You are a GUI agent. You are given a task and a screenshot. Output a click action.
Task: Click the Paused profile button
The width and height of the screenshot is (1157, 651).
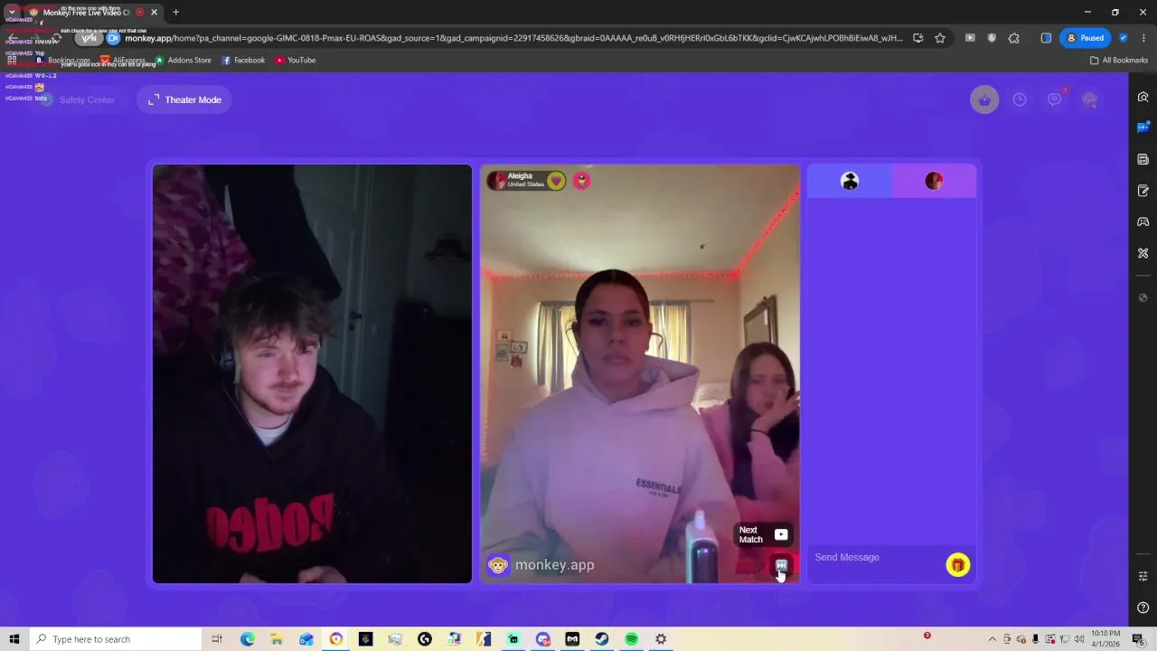[x=1085, y=38]
